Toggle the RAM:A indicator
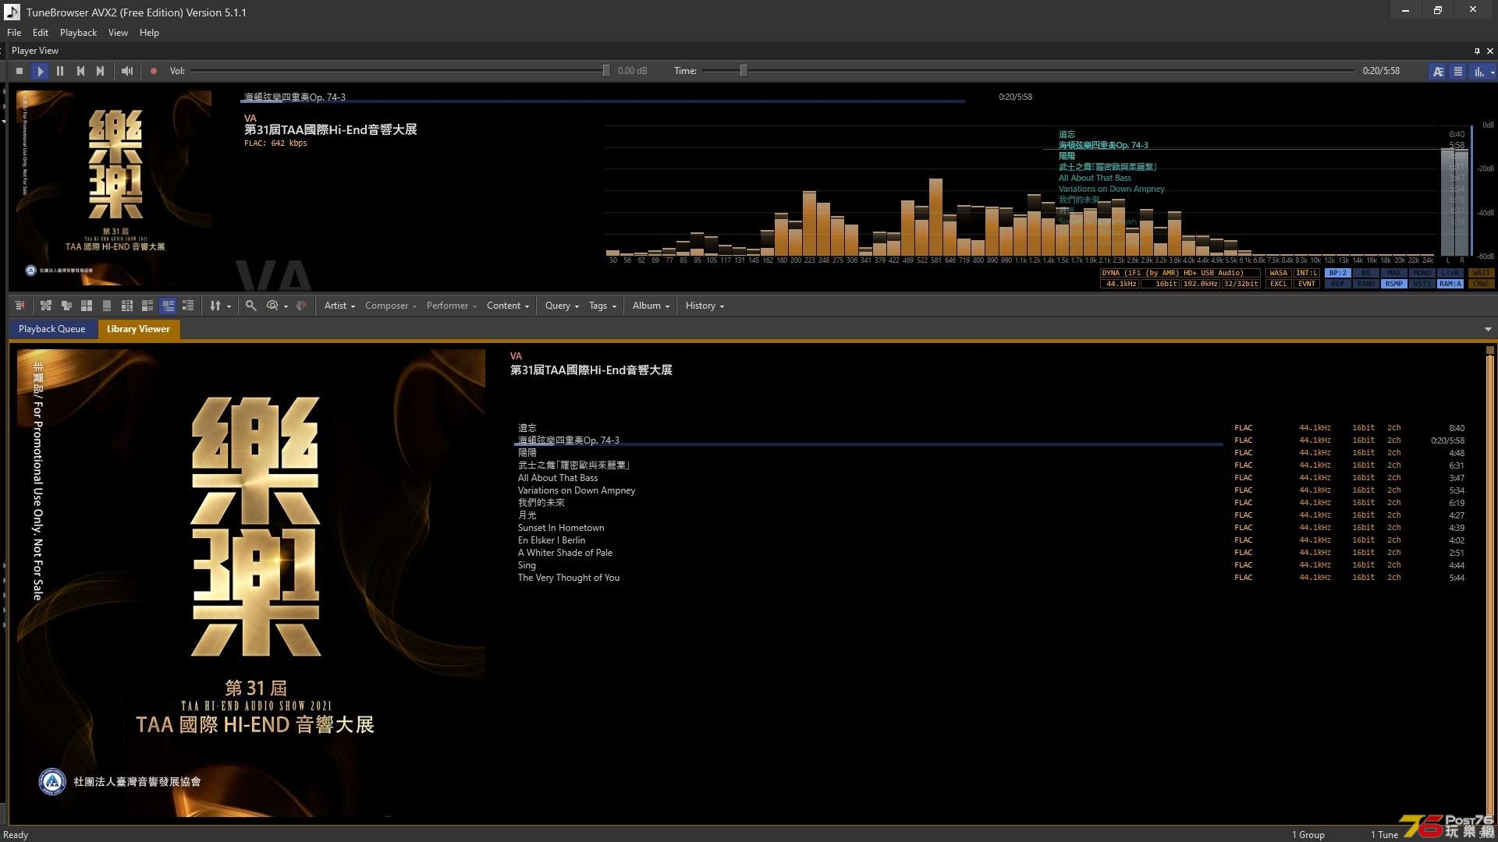 coord(1450,284)
